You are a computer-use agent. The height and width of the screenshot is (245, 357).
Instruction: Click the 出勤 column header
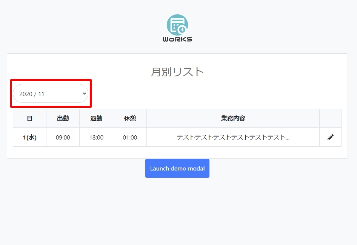click(63, 118)
